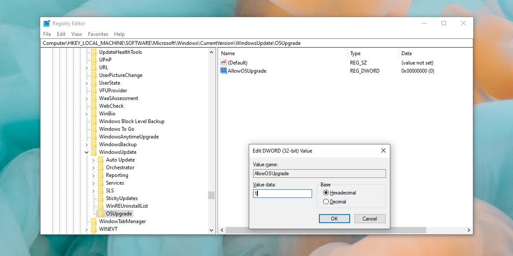Click the folder icon next to StickyUpdates
The width and height of the screenshot is (513, 256).
[x=100, y=198]
